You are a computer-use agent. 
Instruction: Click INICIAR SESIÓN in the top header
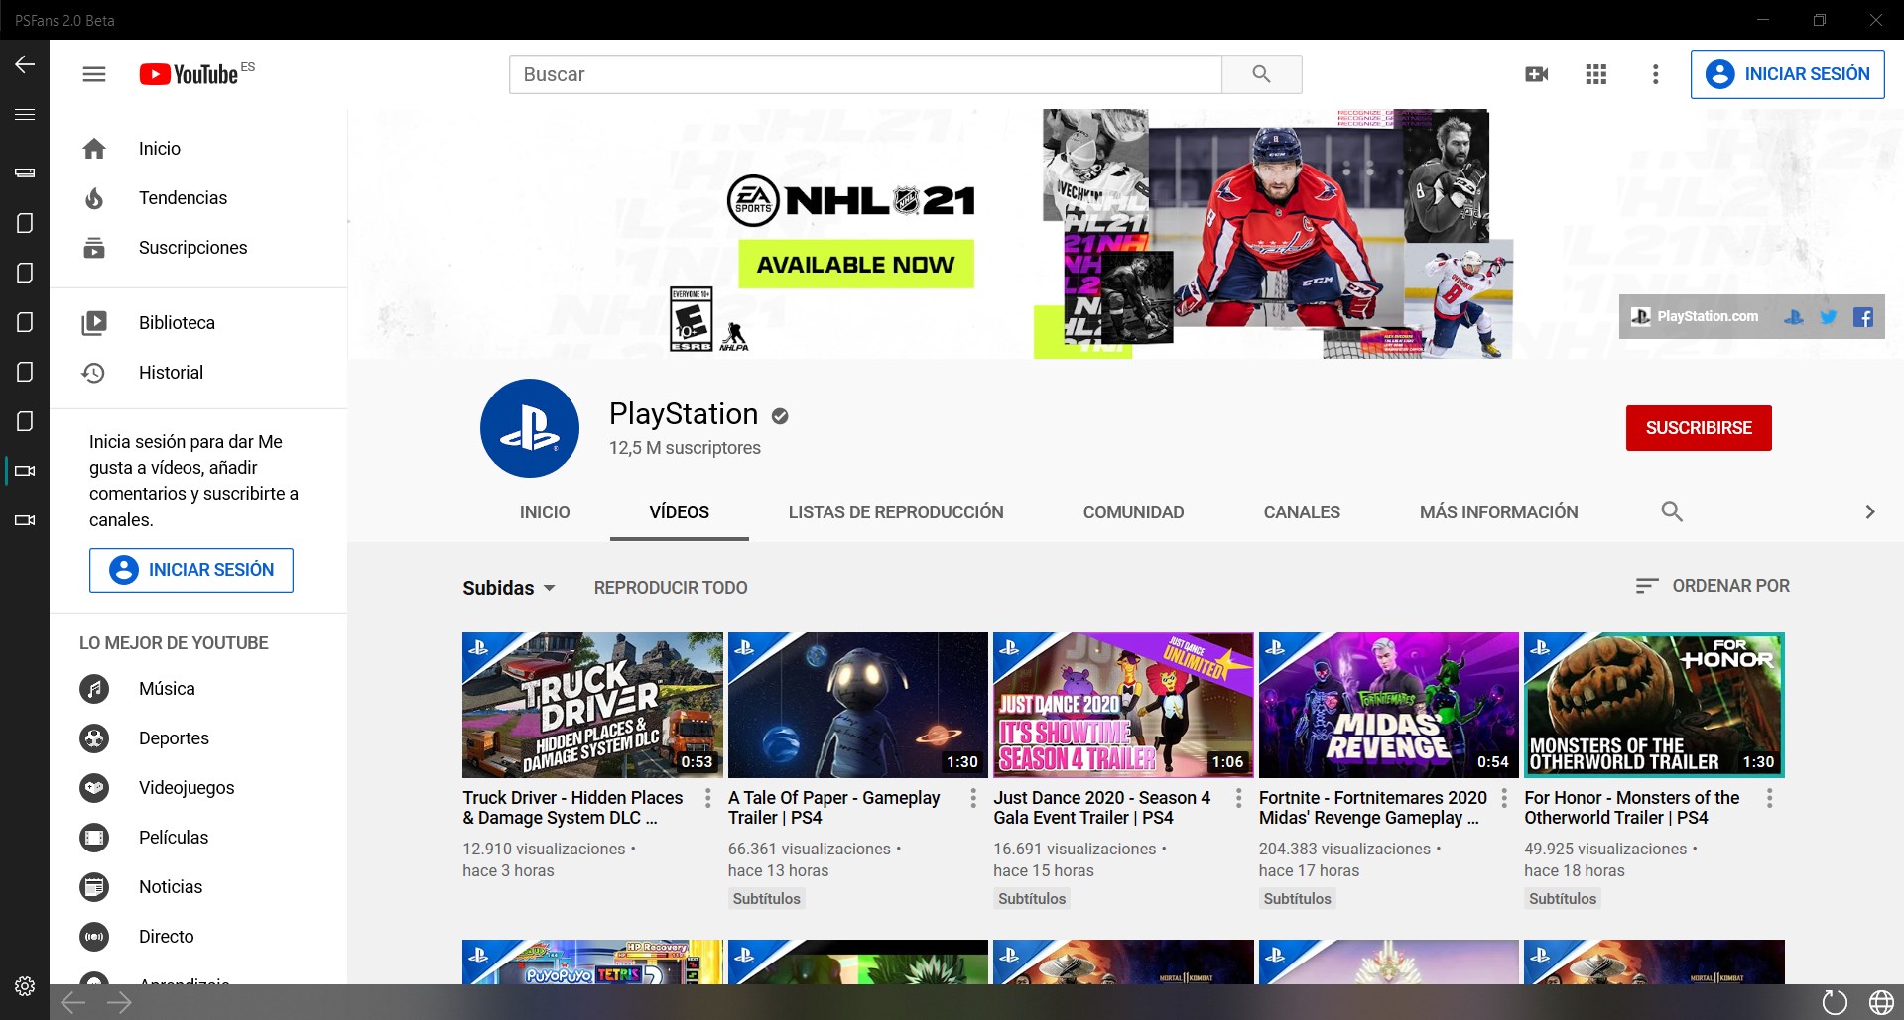(x=1788, y=74)
